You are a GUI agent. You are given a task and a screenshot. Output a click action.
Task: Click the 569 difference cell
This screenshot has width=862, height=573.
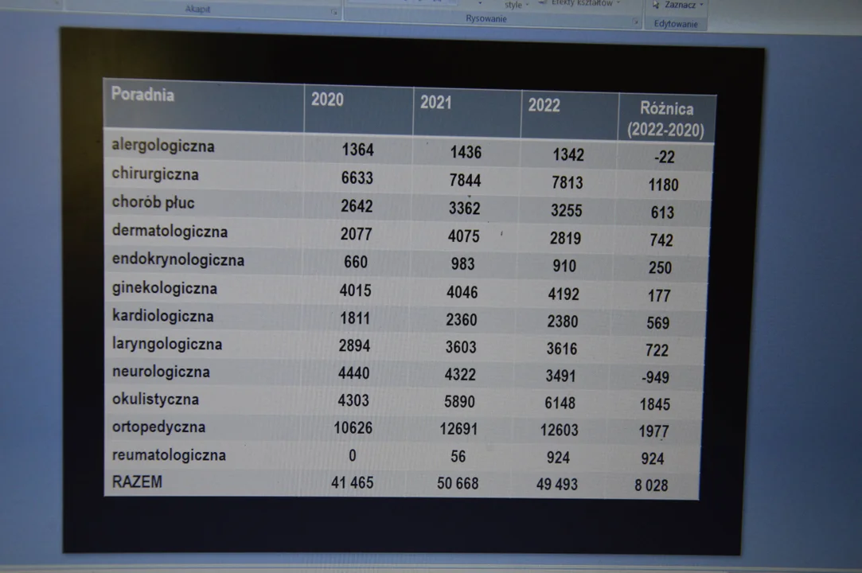pos(658,323)
